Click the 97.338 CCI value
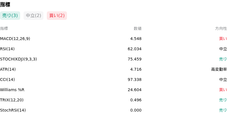 click(134, 79)
